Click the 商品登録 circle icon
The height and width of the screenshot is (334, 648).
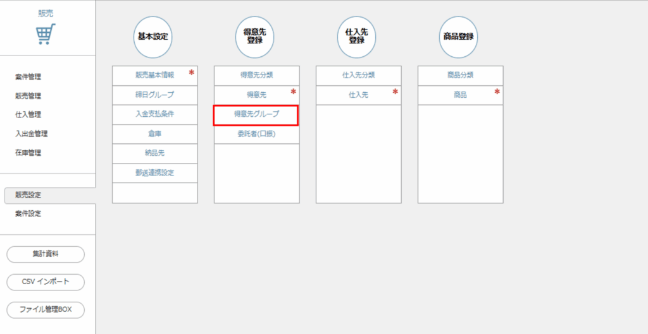point(458,37)
